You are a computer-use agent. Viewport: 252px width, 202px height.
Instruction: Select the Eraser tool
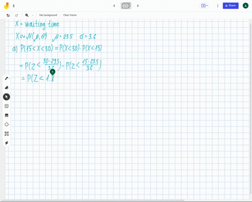tap(7, 87)
